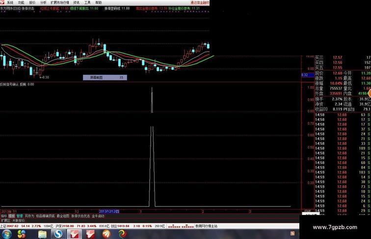
Task: Click the 扩展区 tab
Action: point(5,220)
